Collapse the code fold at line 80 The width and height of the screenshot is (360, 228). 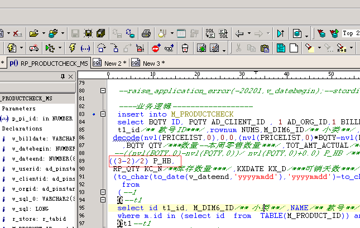coord(102,91)
